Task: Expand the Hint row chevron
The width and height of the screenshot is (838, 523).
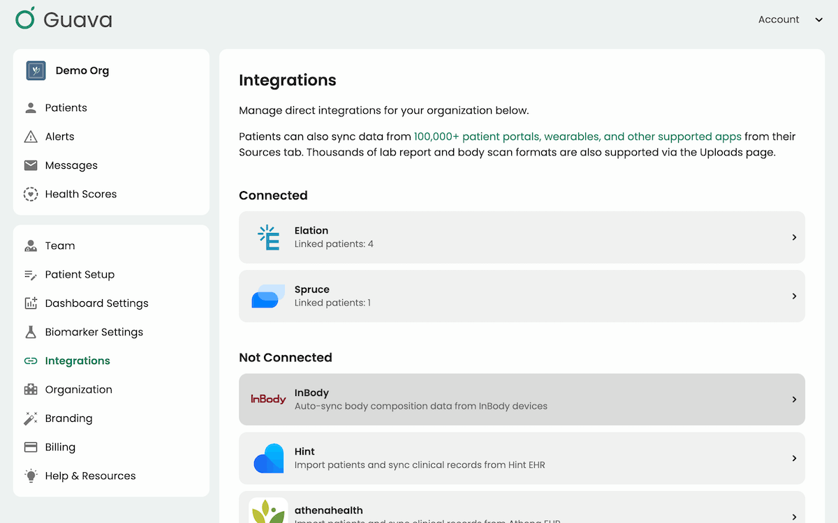Action: [794, 458]
